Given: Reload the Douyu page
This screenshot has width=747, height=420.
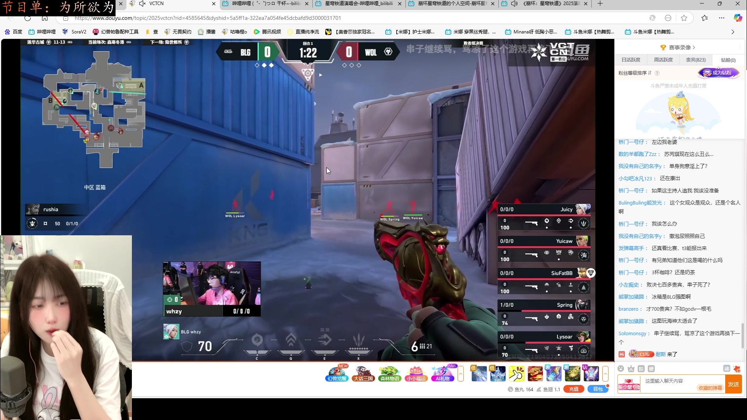Looking at the screenshot, I should (x=28, y=18).
